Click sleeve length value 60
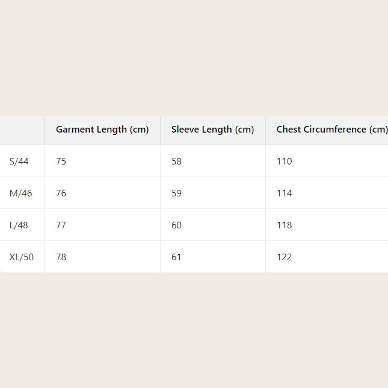Viewport: 388px width, 388px height. (176, 225)
